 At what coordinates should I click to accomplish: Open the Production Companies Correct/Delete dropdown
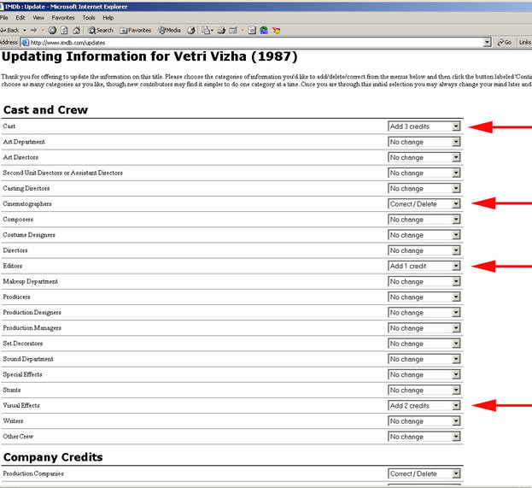(x=424, y=473)
